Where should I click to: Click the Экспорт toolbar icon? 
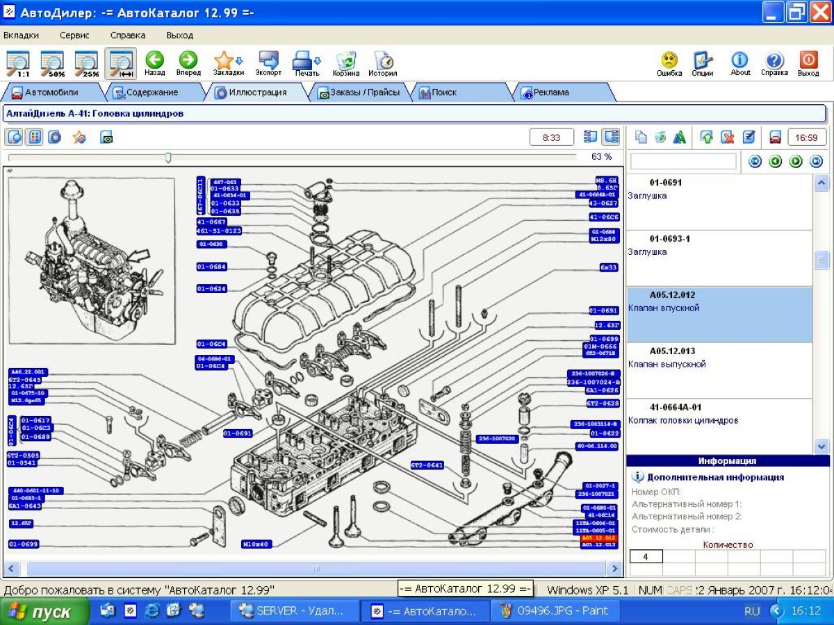(268, 63)
